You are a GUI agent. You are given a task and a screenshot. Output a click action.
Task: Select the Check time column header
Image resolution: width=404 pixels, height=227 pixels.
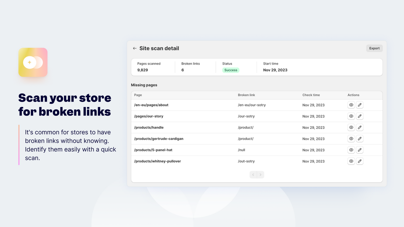coord(311,95)
